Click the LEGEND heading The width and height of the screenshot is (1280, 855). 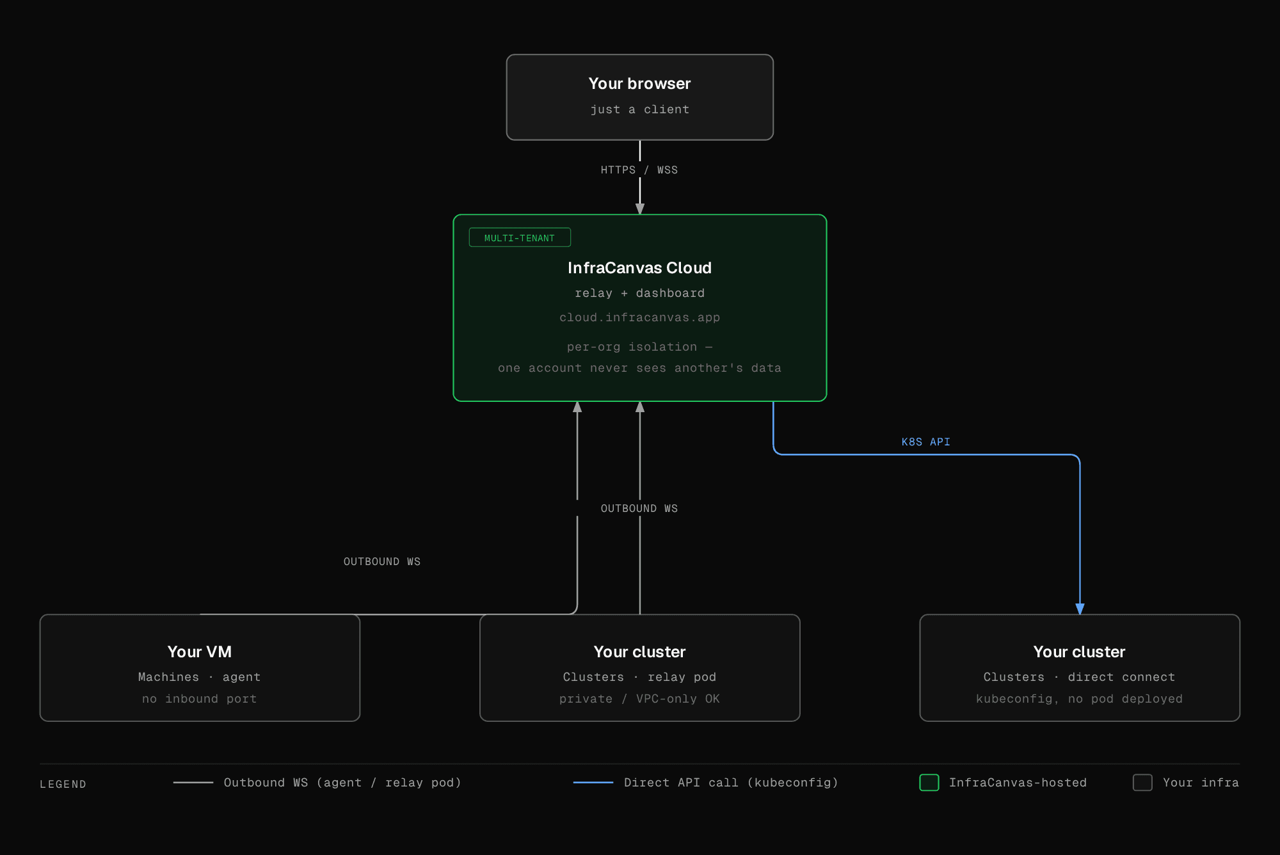63,784
